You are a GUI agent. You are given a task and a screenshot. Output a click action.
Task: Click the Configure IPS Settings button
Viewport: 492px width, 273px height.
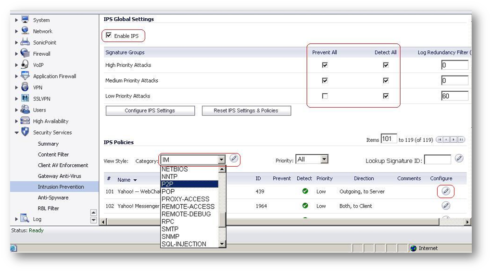pyautogui.click(x=150, y=111)
